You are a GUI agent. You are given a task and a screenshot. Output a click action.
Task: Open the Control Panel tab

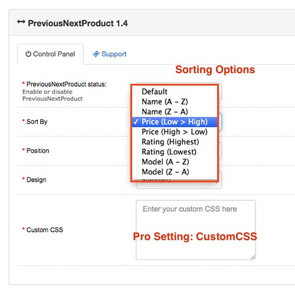(50, 54)
